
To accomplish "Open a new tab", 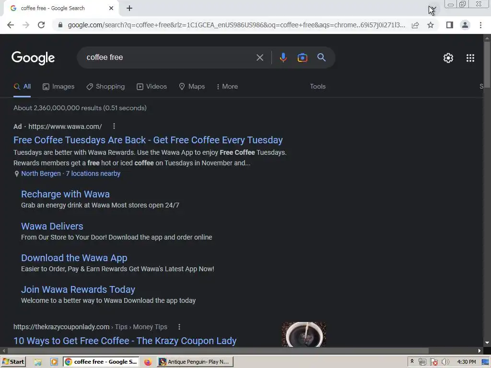I will click(x=129, y=9).
